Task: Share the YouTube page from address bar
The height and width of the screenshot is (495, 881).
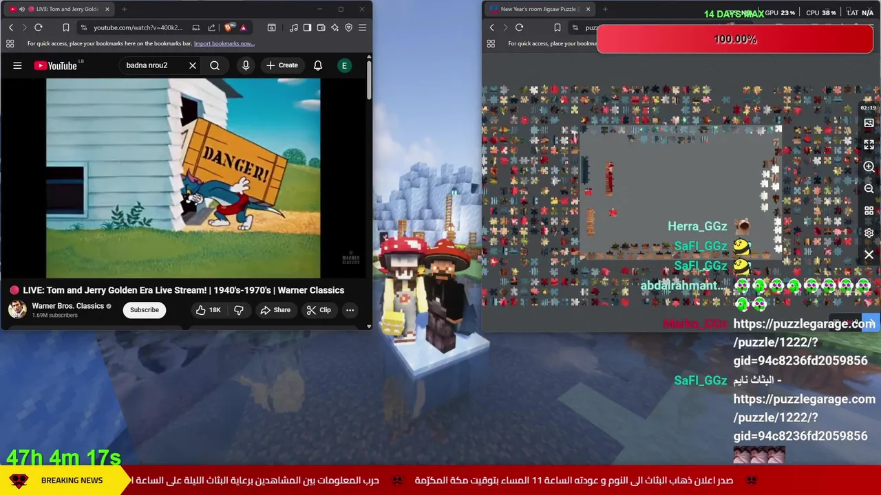Action: [211, 27]
